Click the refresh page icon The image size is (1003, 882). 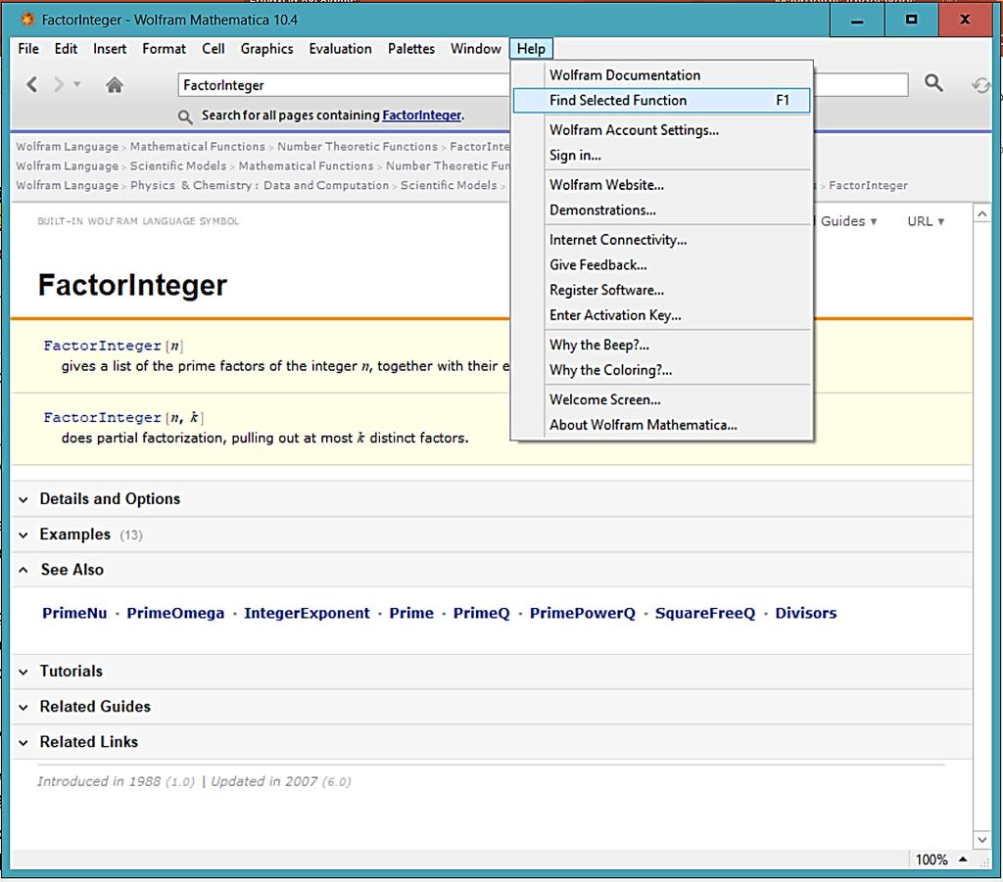click(980, 84)
